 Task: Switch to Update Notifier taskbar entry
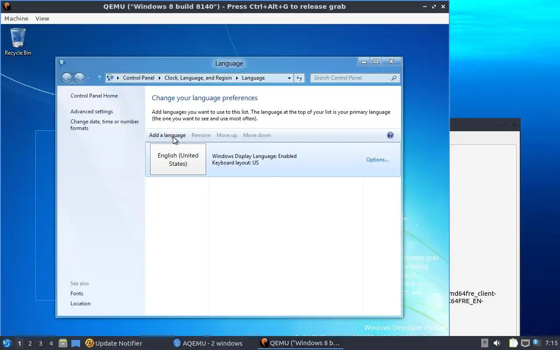114,343
